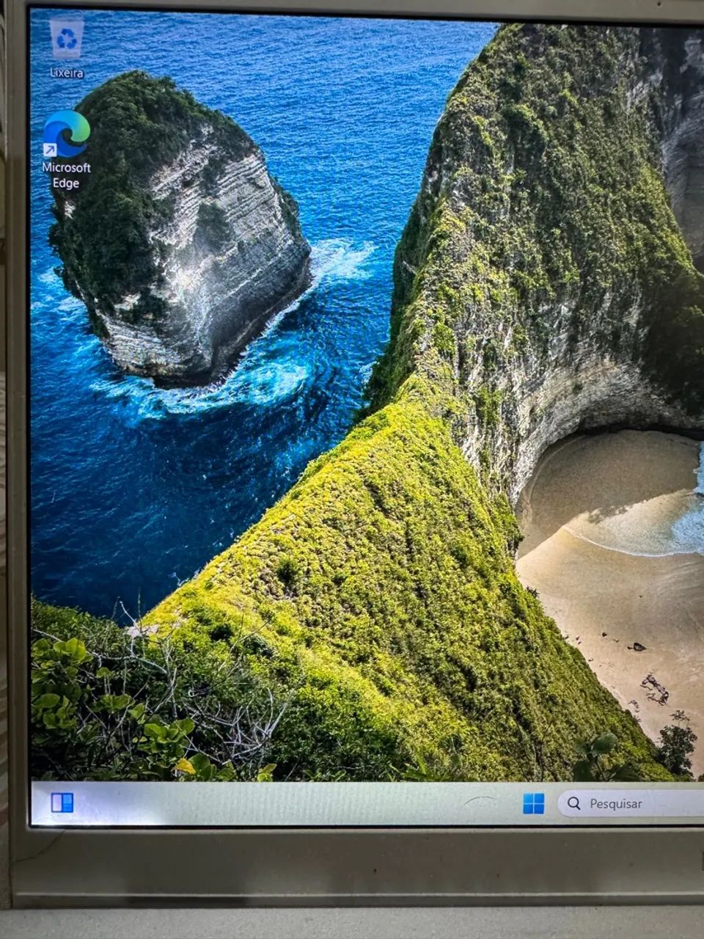Click the "Lixeira" text label
Viewport: 704px width, 939px height.
[x=67, y=73]
